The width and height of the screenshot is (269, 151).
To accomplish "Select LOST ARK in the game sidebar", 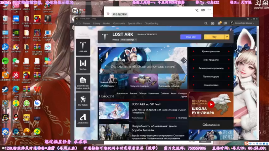I will pos(83,47).
